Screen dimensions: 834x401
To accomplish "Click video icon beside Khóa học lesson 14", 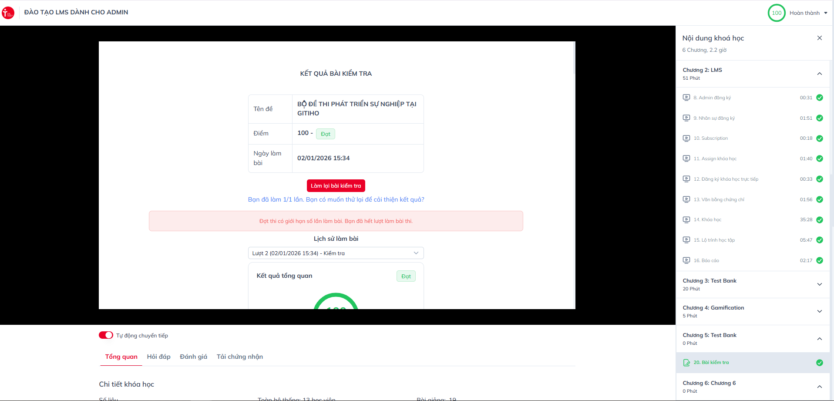I will (x=686, y=220).
